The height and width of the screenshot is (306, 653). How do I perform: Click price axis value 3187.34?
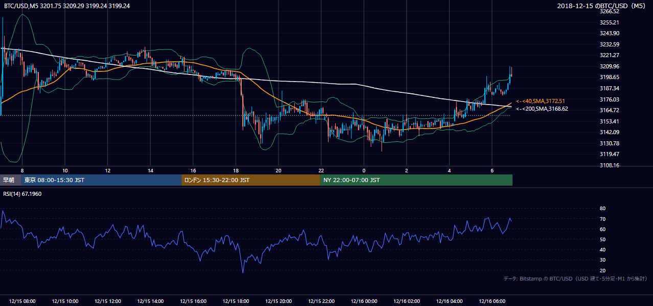coord(609,88)
